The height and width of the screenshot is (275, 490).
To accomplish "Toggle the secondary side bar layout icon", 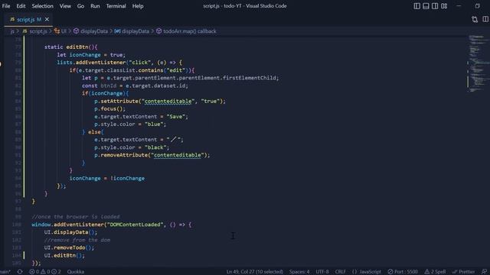I will (435, 6).
